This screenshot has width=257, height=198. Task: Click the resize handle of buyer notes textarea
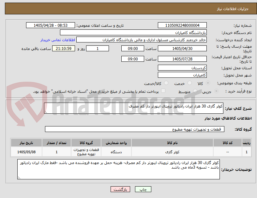click(x=19, y=177)
